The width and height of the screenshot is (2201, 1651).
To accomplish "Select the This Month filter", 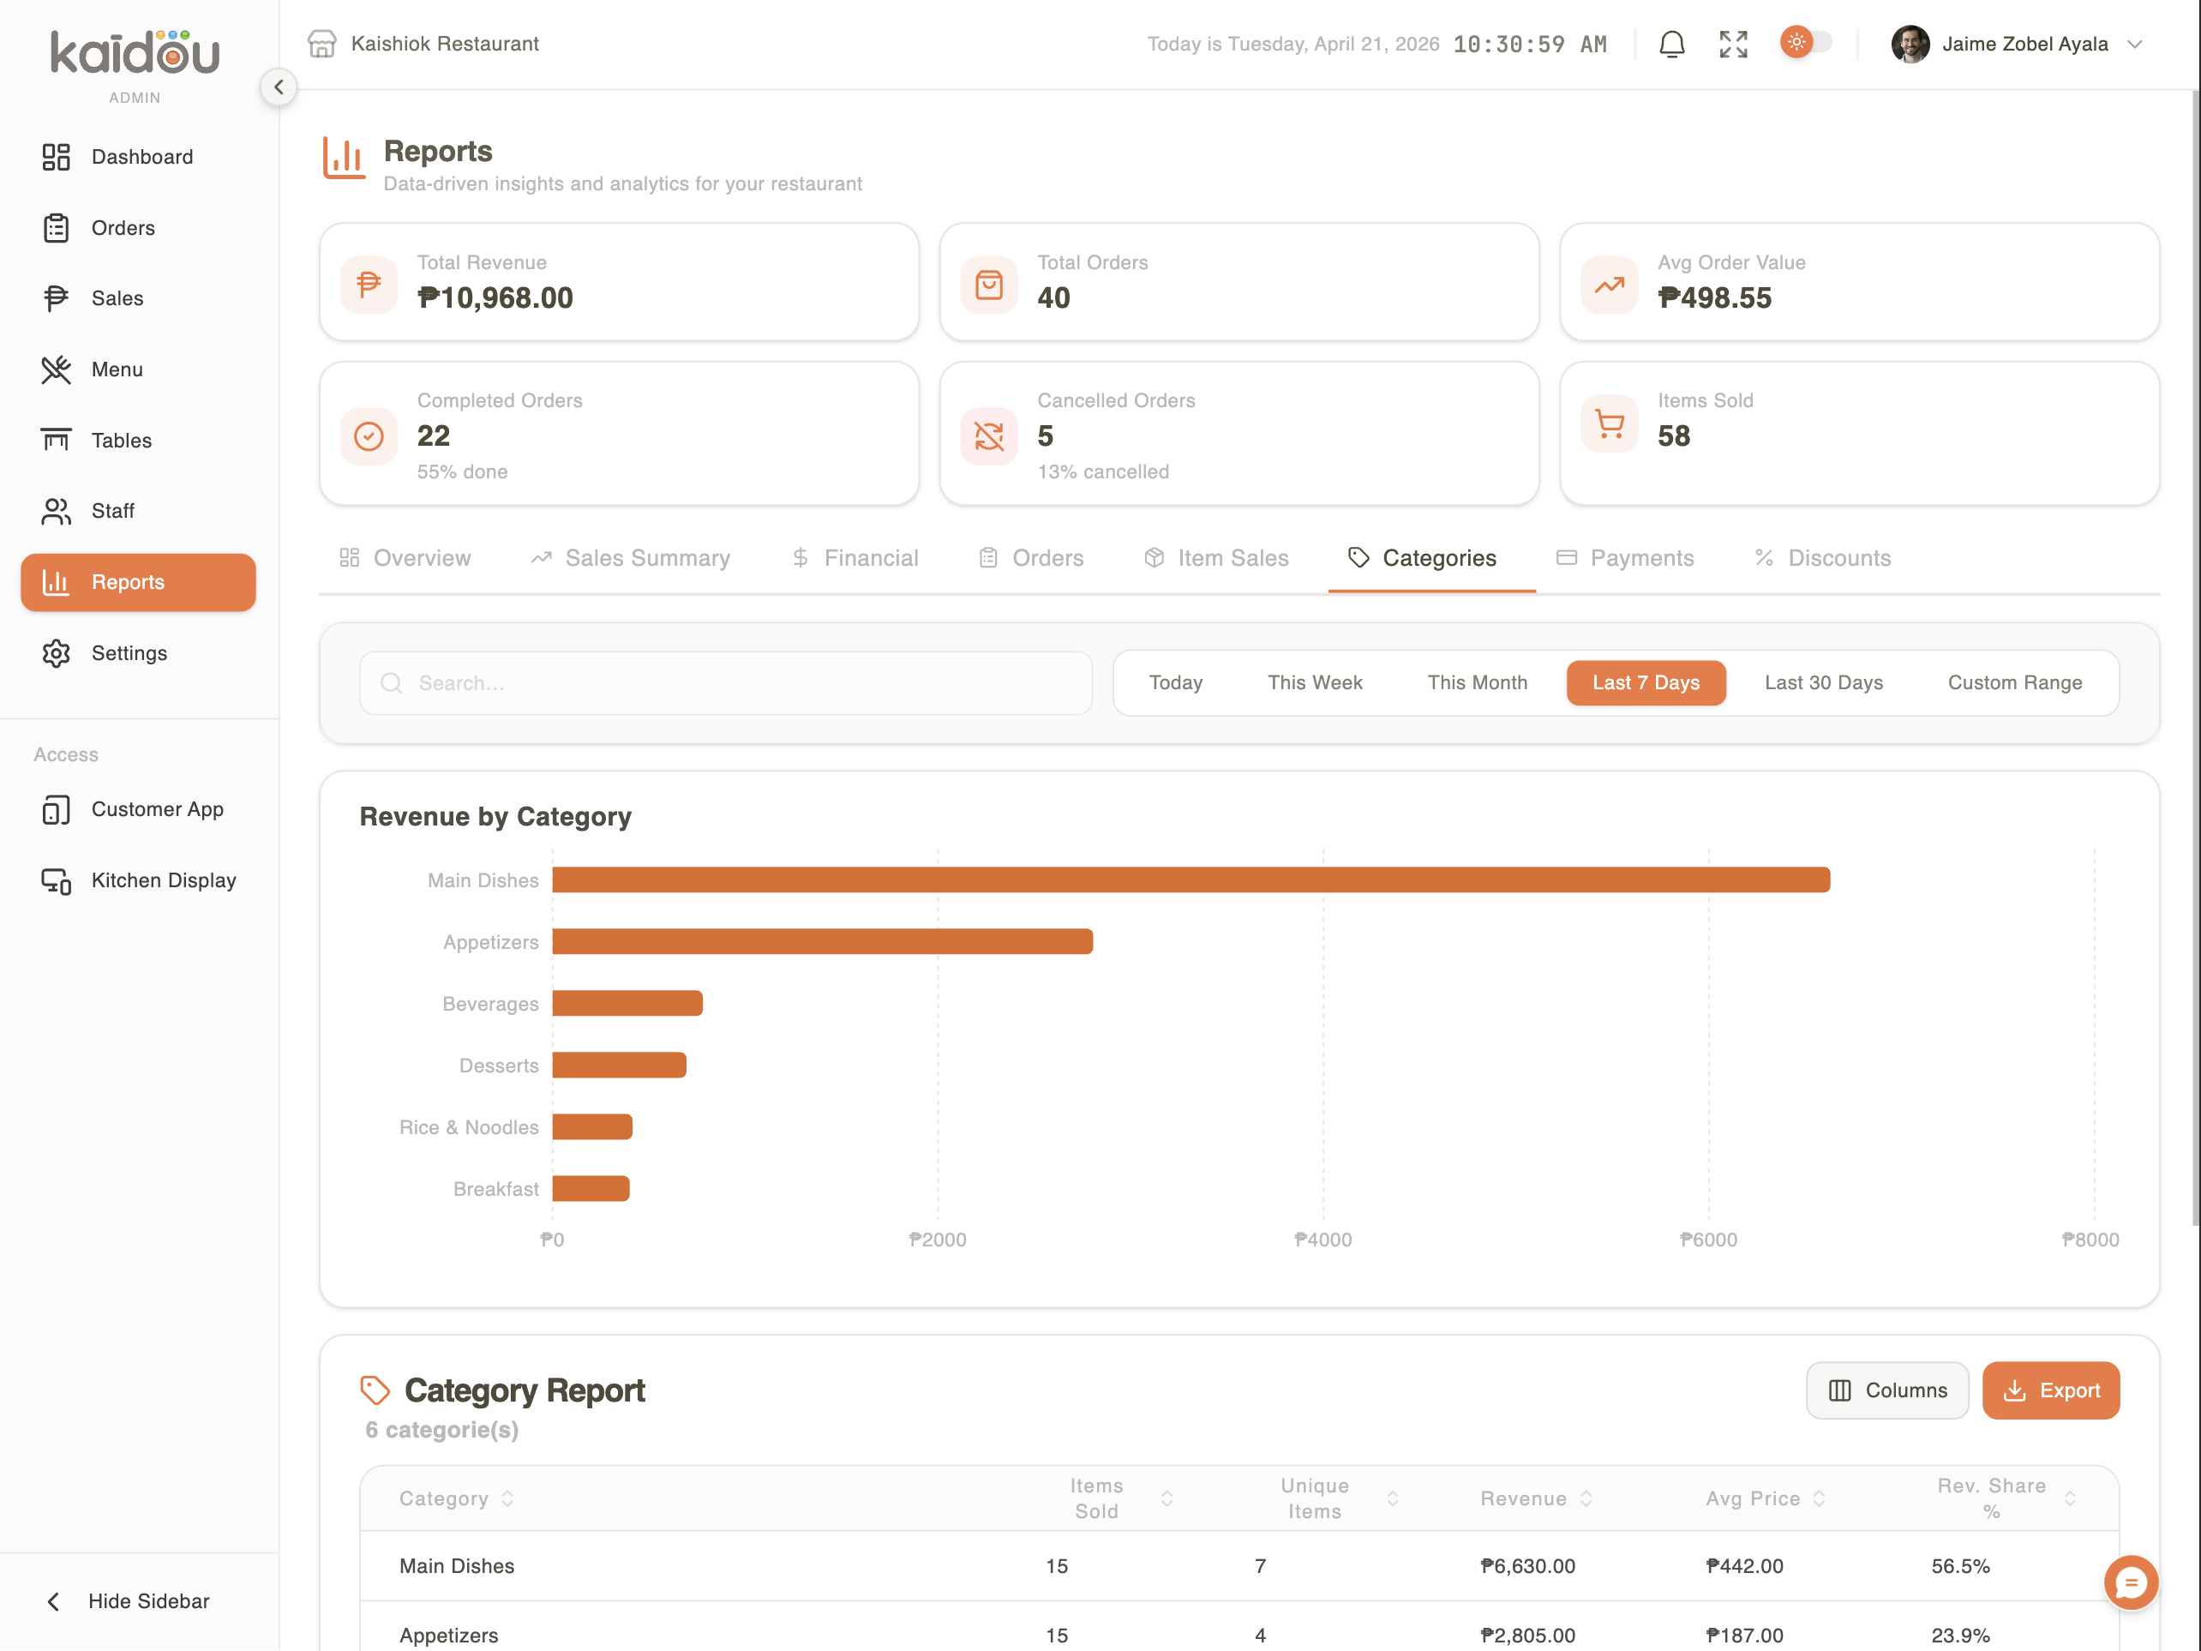I will [1477, 682].
